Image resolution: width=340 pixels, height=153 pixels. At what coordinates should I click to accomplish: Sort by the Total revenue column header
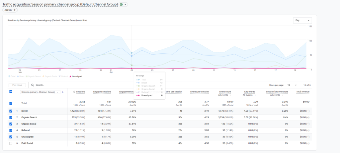pyautogui.click(x=302, y=92)
